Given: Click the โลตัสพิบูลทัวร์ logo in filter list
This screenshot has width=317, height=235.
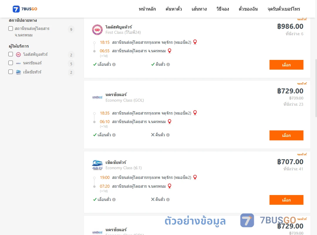Looking at the screenshot, I should [18, 54].
